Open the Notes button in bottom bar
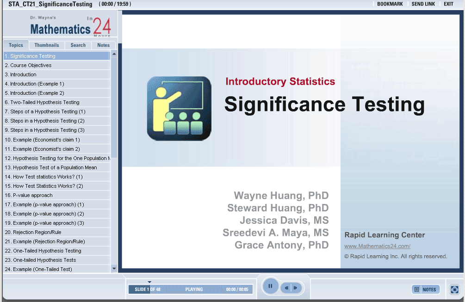The width and height of the screenshot is (465, 302). (x=425, y=290)
